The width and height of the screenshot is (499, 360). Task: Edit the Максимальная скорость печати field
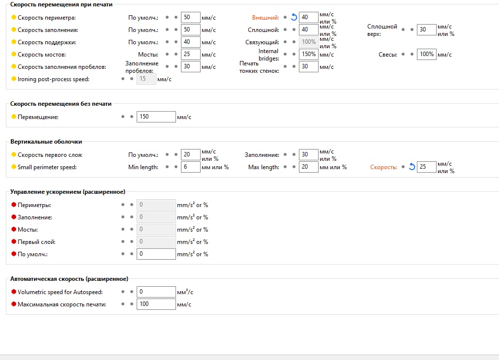click(156, 304)
